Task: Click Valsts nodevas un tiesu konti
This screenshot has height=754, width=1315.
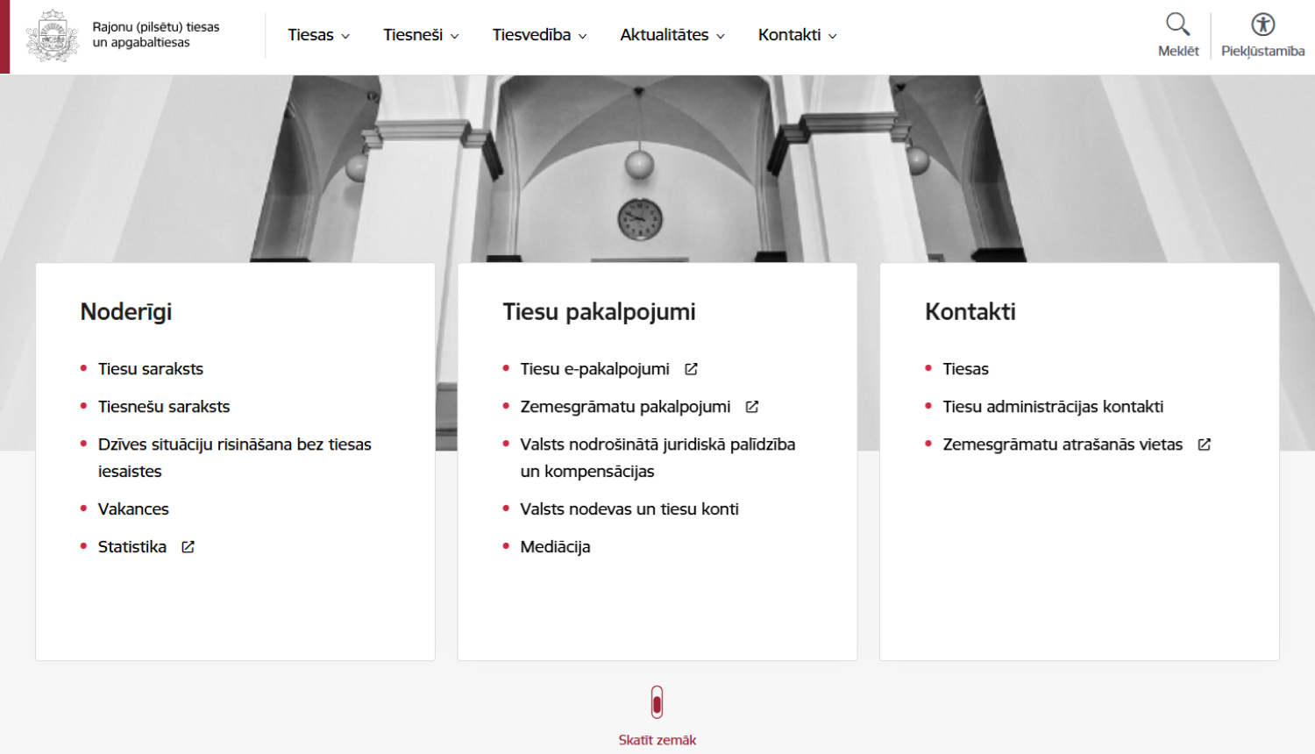Action: [x=629, y=509]
